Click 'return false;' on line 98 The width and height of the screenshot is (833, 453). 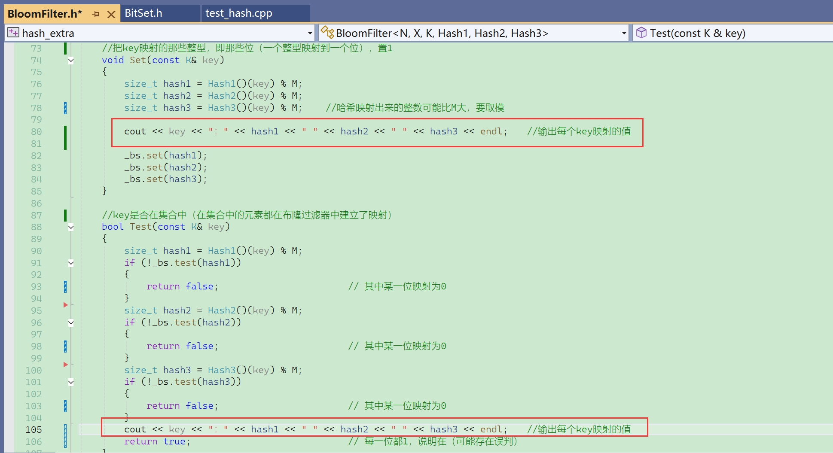183,346
